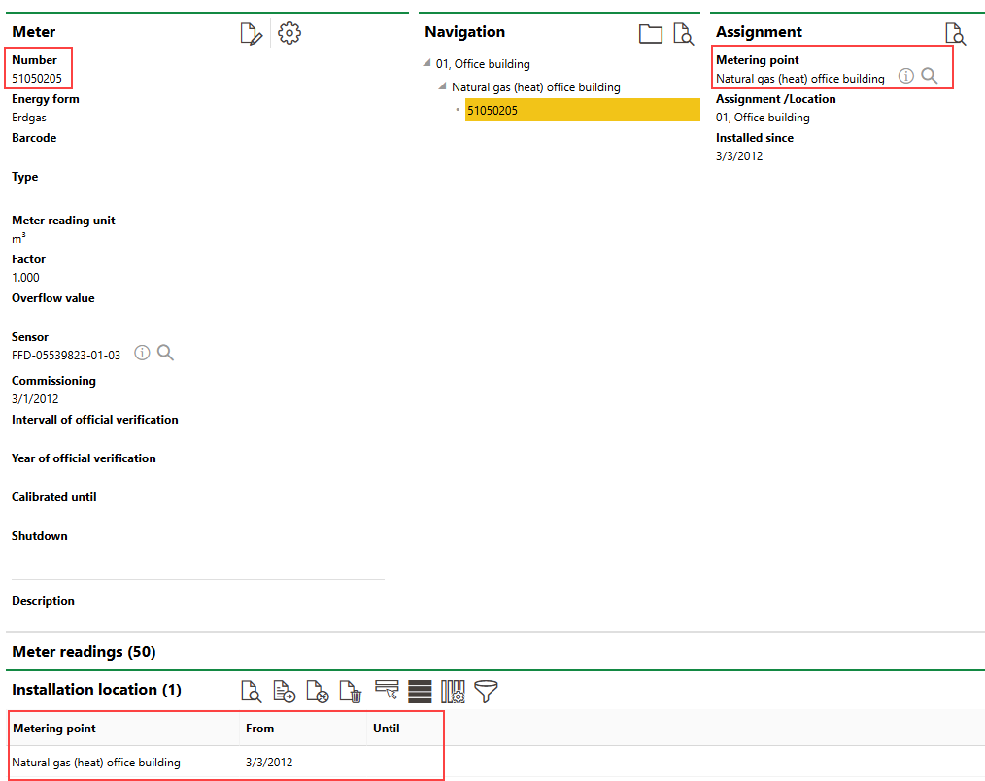Open the Meter settings gear icon
This screenshot has height=781, width=985.
coord(289,33)
